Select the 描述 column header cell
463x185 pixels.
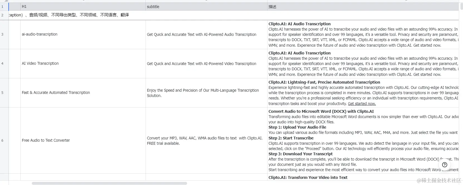tap(363, 7)
